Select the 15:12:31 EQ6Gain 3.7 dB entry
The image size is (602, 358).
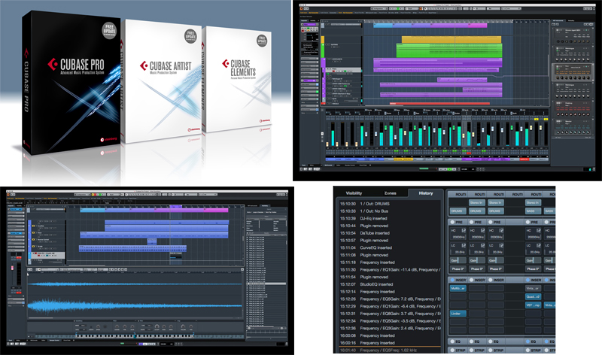coord(390,314)
